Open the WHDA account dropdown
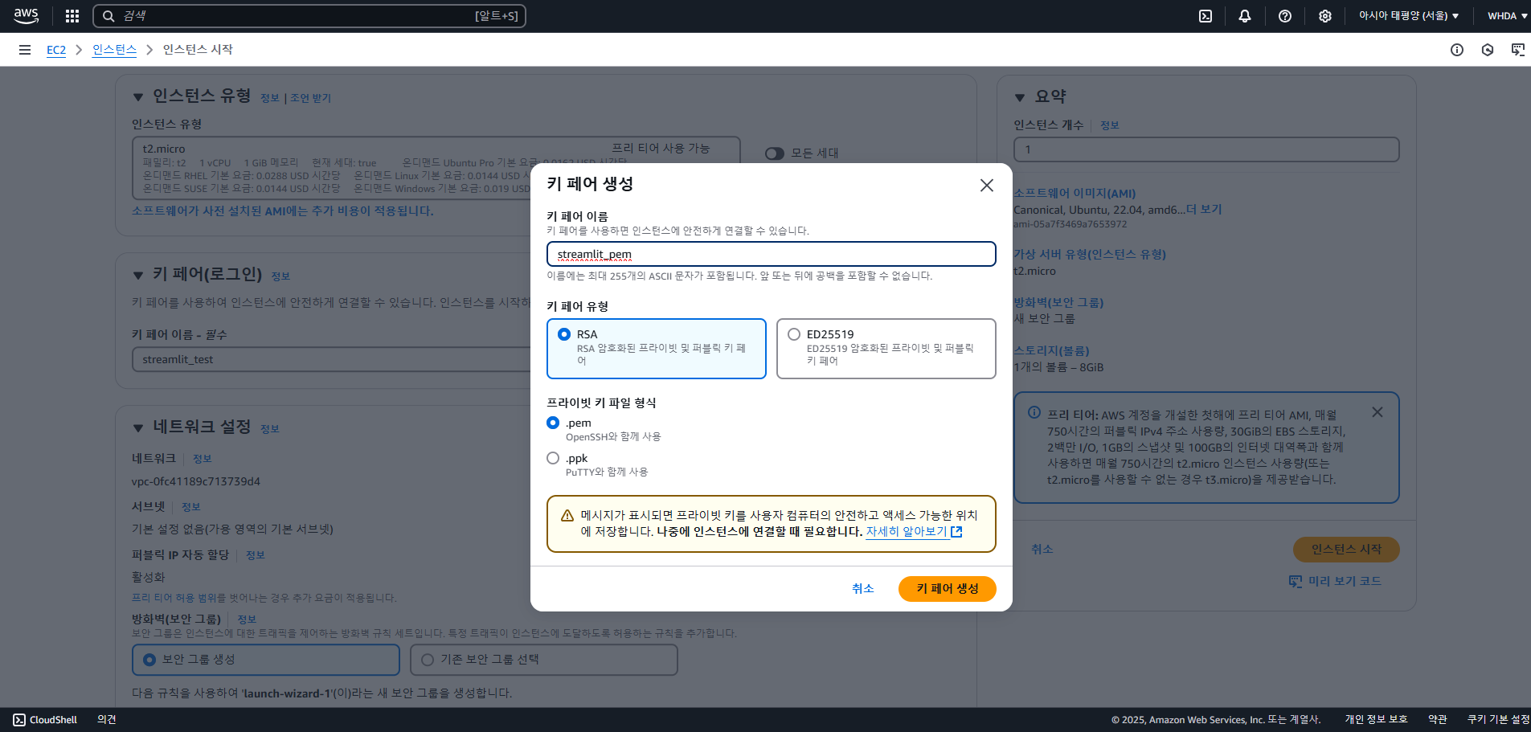Viewport: 1531px width, 732px height. pos(1507,16)
